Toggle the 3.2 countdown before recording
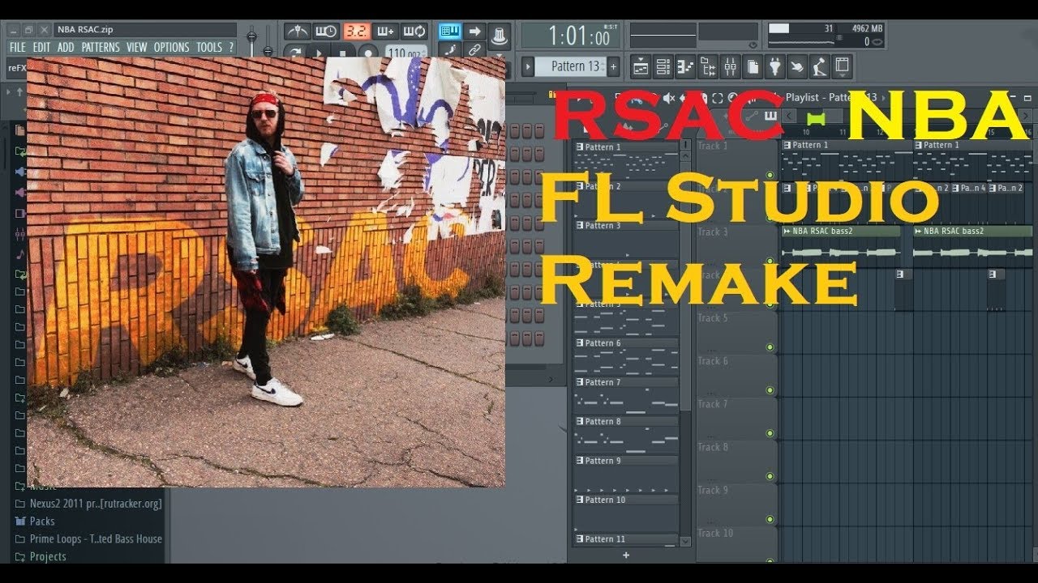This screenshot has width=1038, height=583. tap(355, 32)
